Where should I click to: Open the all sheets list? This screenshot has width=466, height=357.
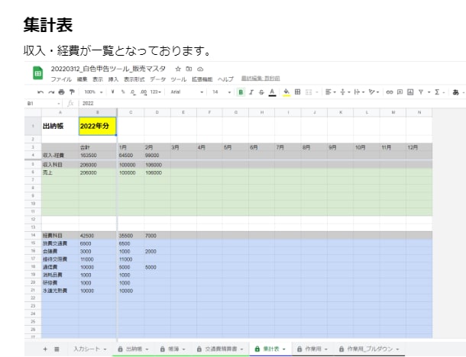[x=57, y=349]
